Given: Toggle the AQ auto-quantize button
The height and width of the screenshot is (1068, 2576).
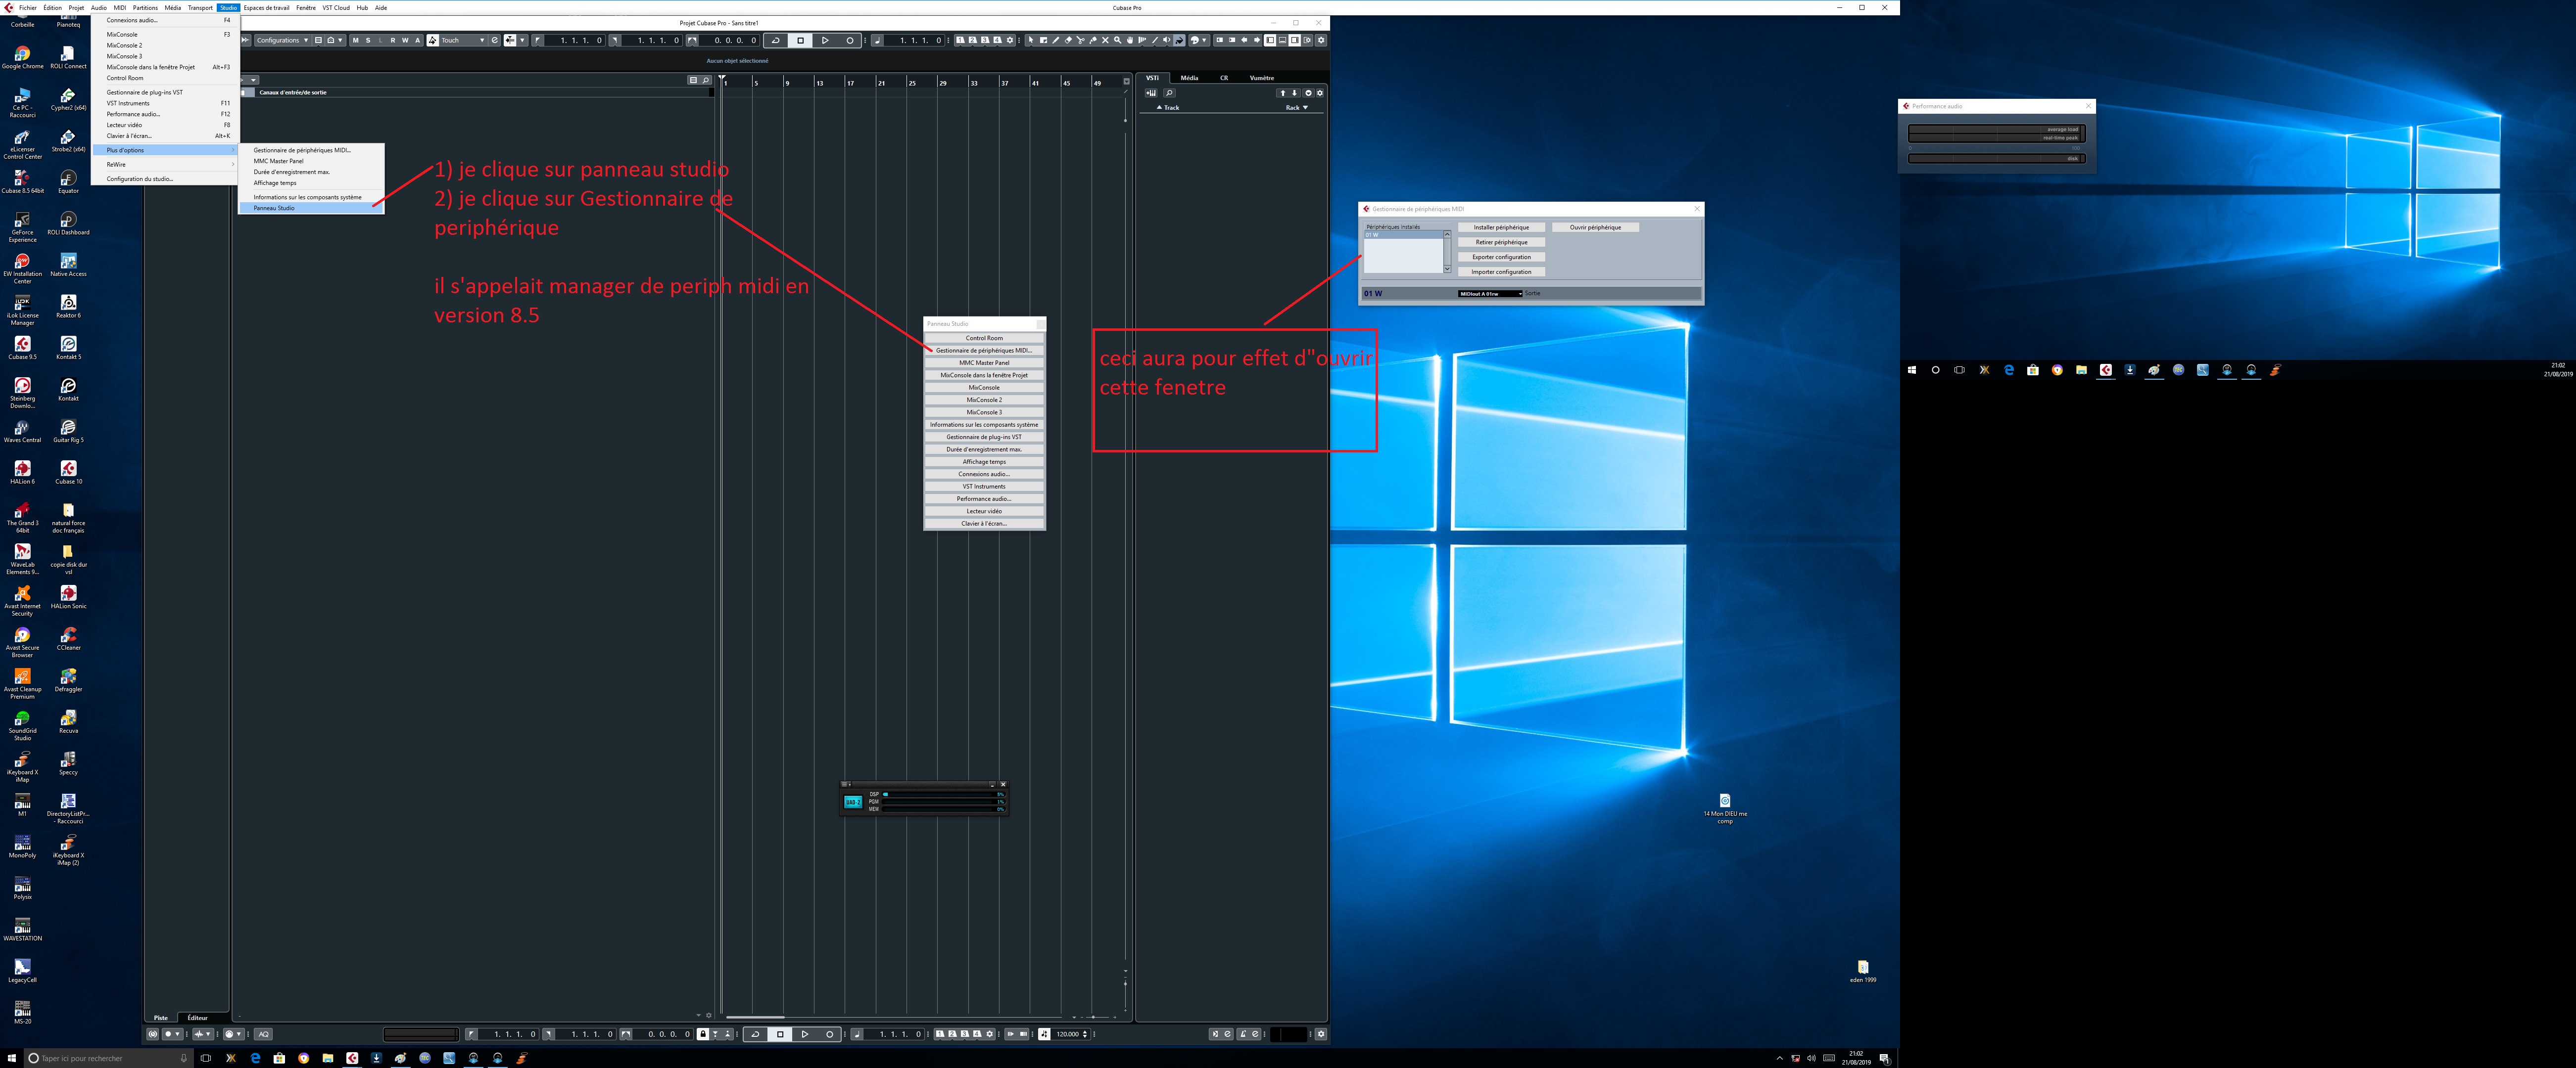Looking at the screenshot, I should click(263, 1034).
